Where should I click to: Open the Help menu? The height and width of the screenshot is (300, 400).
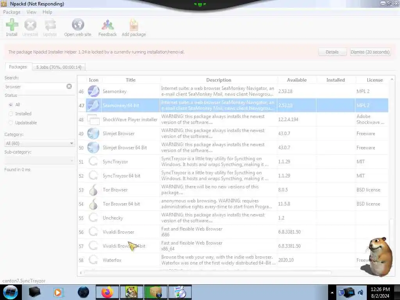[x=47, y=12]
